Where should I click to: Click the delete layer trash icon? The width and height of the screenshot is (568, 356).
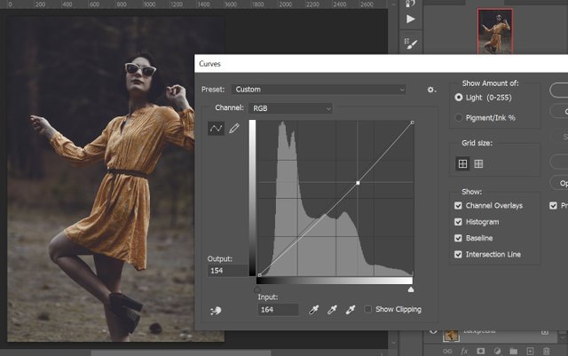click(547, 351)
